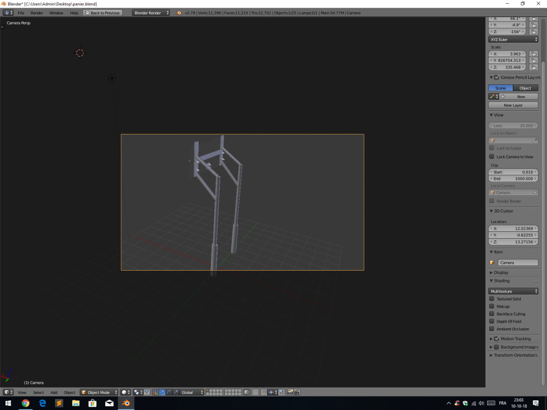Switch grease pencil source to Object

point(526,88)
